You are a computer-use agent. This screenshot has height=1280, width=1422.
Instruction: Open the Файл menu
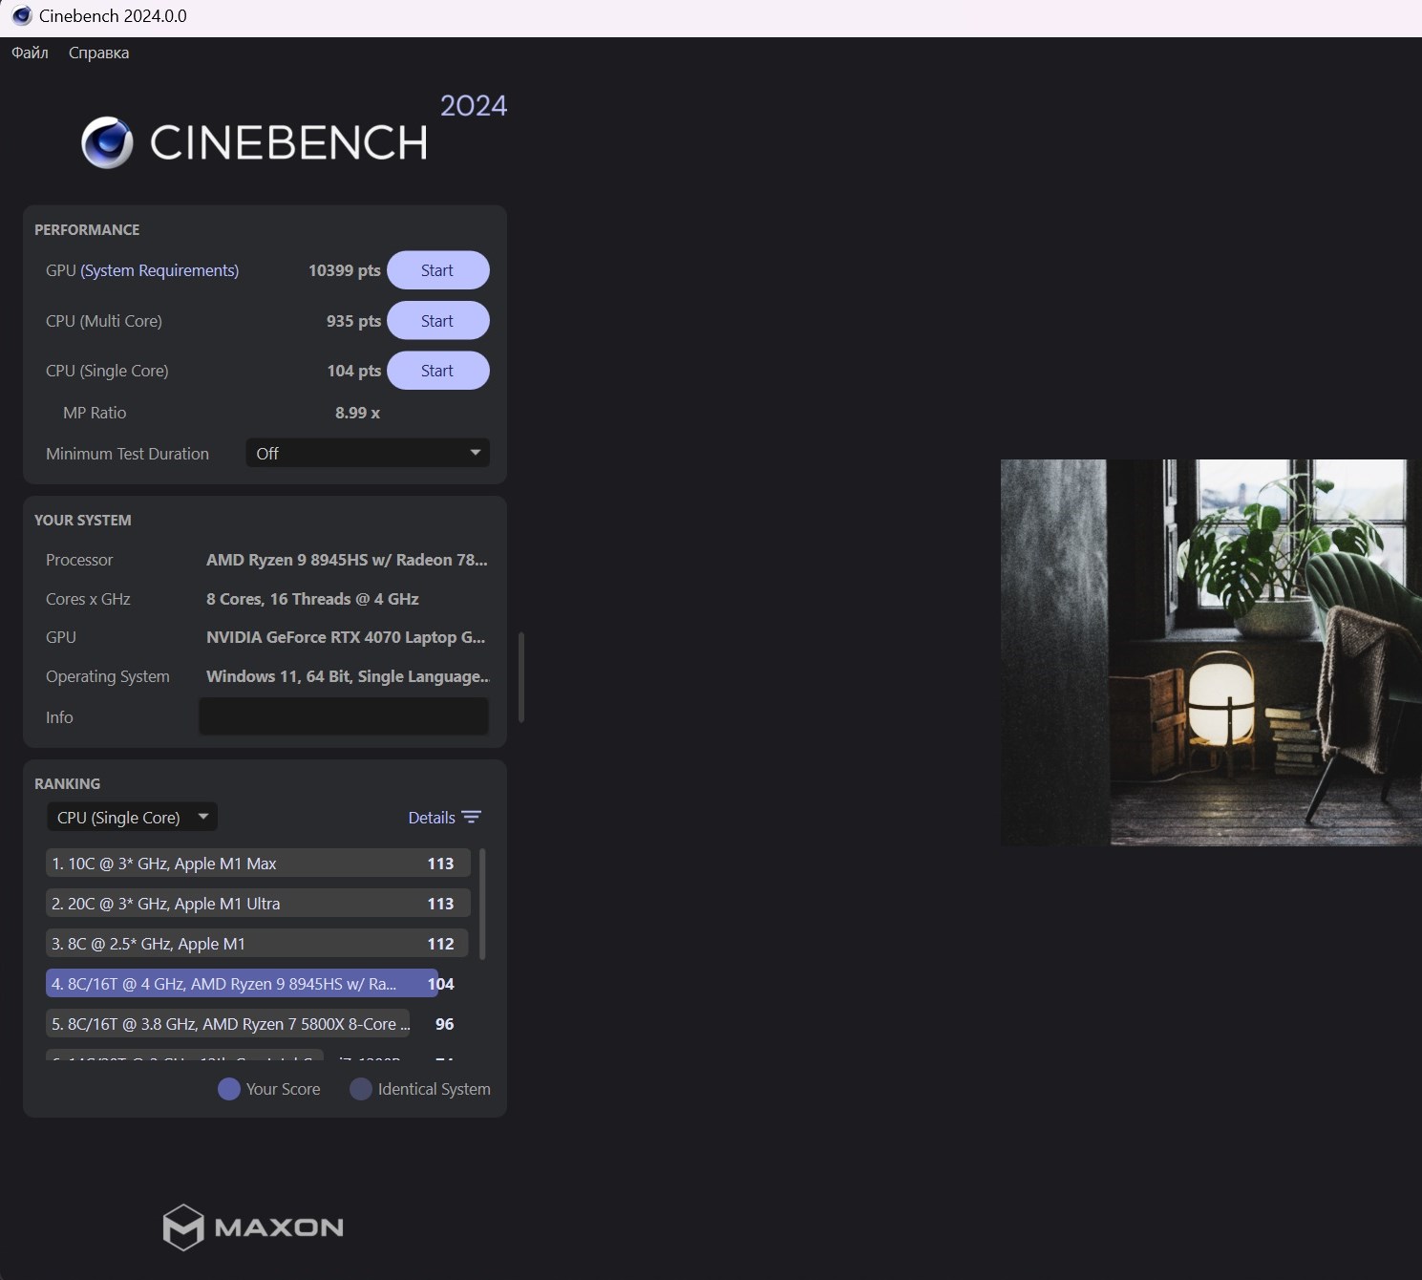tap(30, 53)
